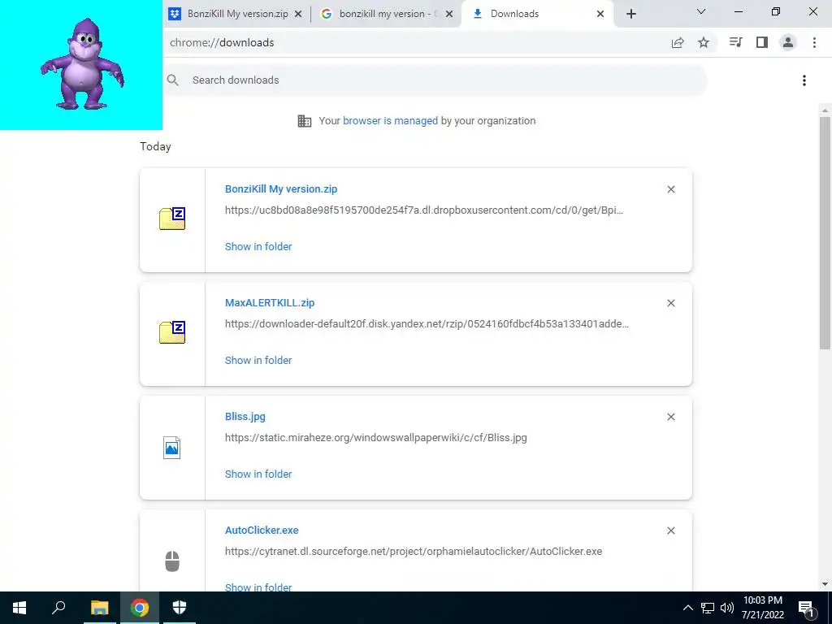Viewport: 832px width, 624px height.
Task: Remove MaxALERTKILL.zip from list
Action: click(x=670, y=303)
